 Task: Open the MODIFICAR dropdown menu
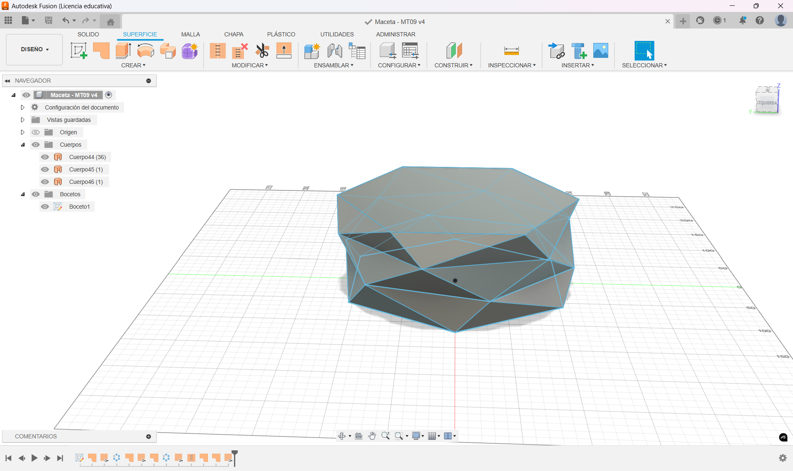(x=250, y=65)
